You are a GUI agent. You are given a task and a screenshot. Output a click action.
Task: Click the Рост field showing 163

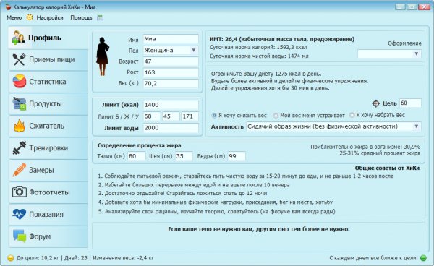171,72
